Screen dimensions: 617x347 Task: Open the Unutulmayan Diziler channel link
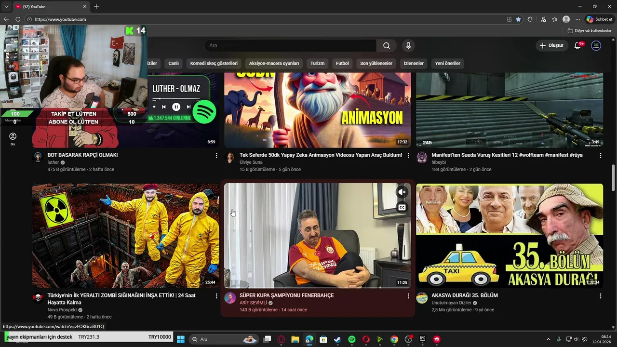(x=451, y=303)
